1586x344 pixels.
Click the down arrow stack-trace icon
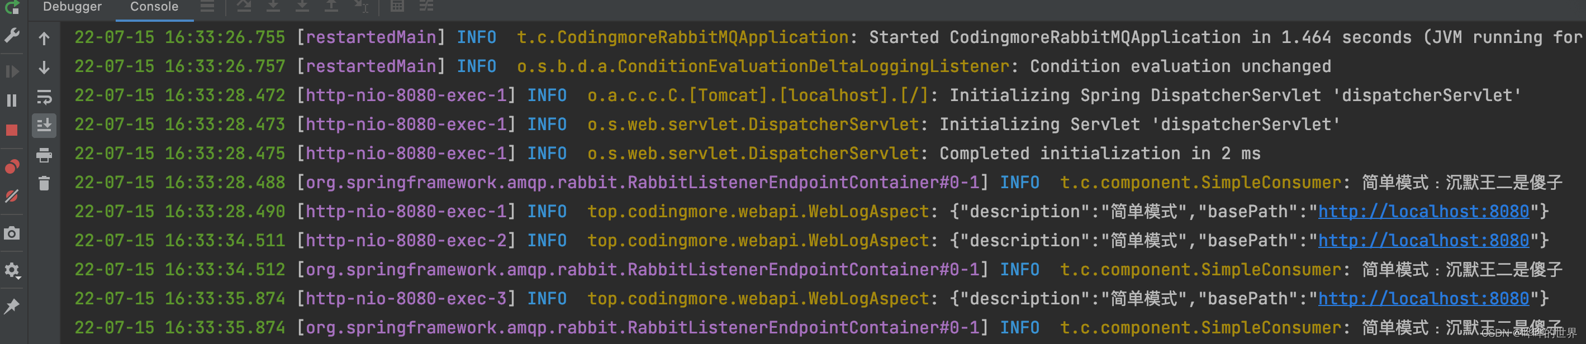44,68
